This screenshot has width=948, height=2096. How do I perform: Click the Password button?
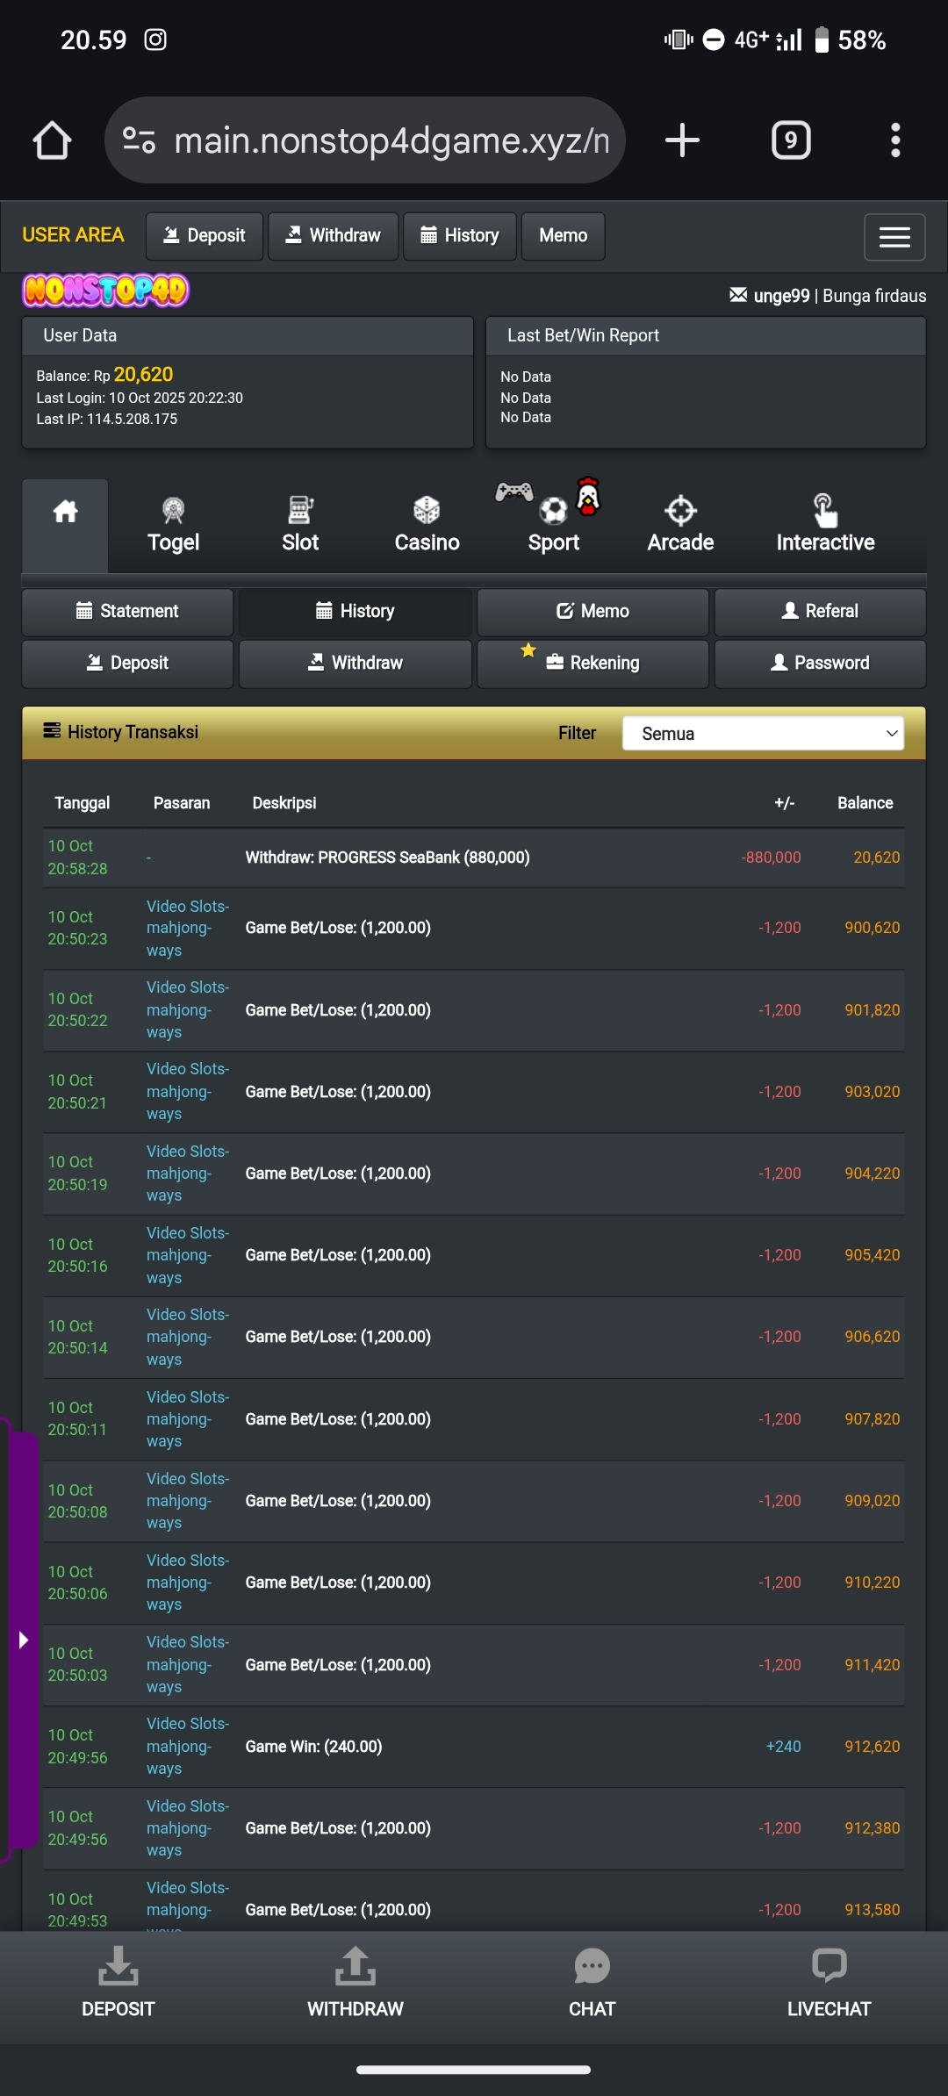tap(820, 663)
